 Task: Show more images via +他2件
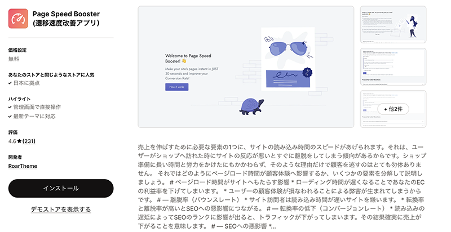pos(393,109)
